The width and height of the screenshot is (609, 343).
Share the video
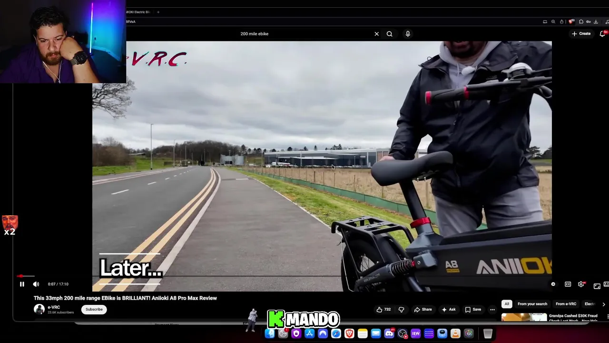point(423,310)
